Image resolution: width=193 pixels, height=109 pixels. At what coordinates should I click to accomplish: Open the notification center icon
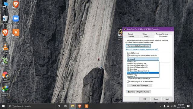point(188,106)
